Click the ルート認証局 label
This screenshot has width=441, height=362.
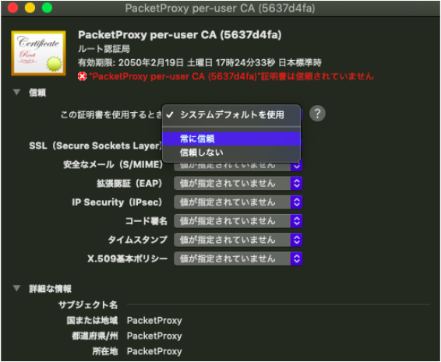pyautogui.click(x=104, y=49)
